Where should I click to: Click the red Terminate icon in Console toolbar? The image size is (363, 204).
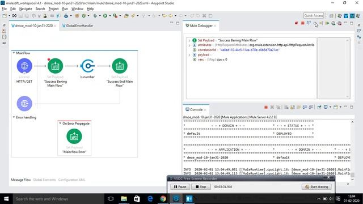tap(266, 107)
